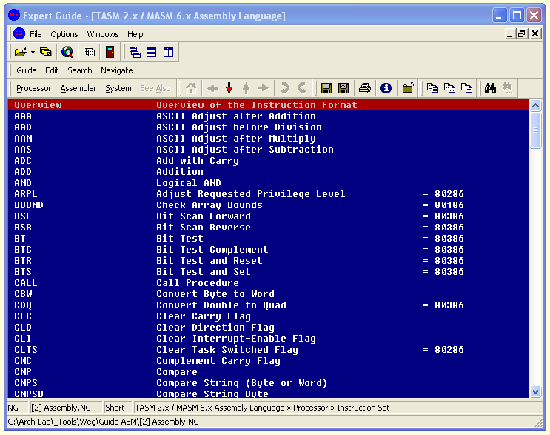This screenshot has height=435, width=550.
Task: Open the Guide menu
Action: (27, 70)
